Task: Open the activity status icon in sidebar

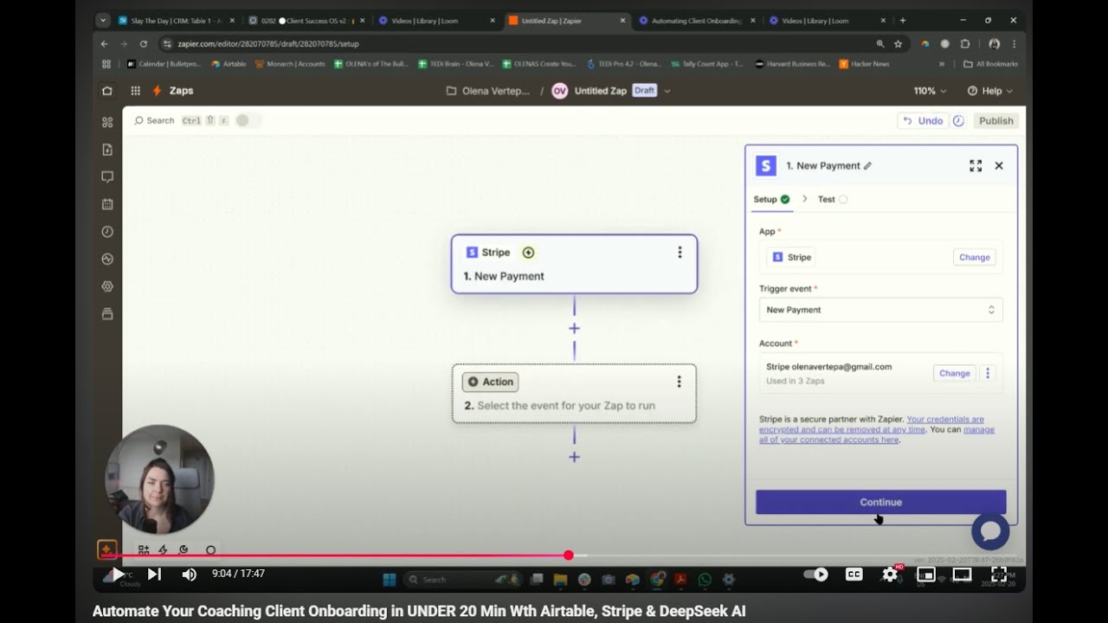Action: [107, 259]
